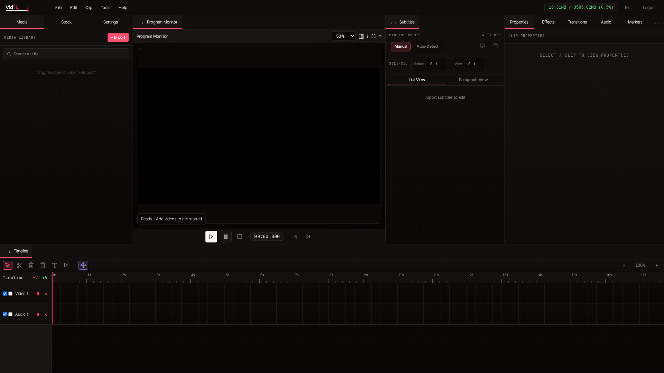This screenshot has height=373, width=664.
Task: Open the Transitions tab
Action: click(x=577, y=22)
